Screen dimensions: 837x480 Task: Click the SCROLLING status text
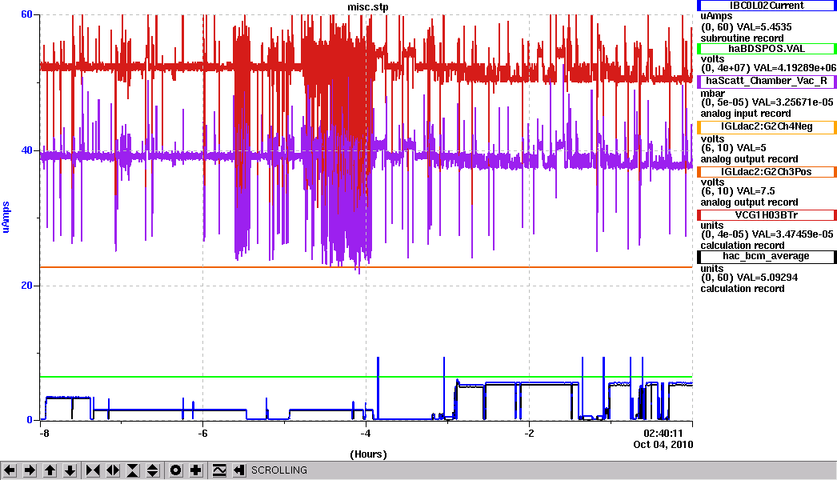click(279, 470)
